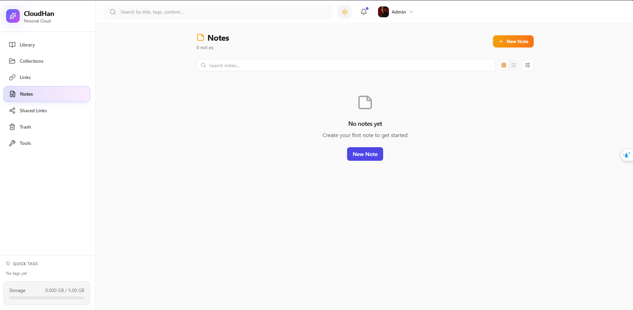Image resolution: width=633 pixels, height=310 pixels.
Task: Click the Admin profile avatar
Action: pyautogui.click(x=383, y=12)
